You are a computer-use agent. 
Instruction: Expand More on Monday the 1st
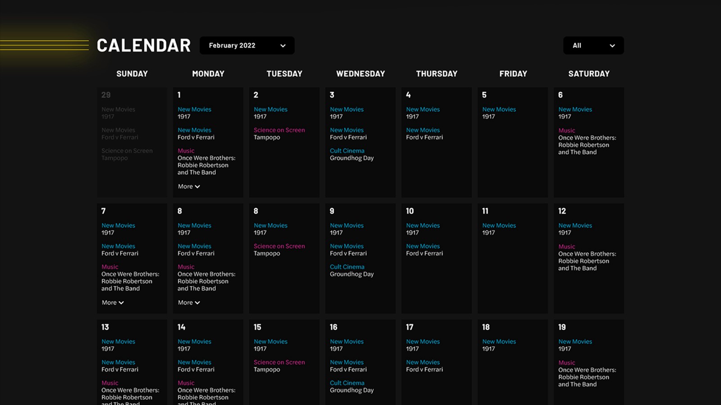click(189, 186)
